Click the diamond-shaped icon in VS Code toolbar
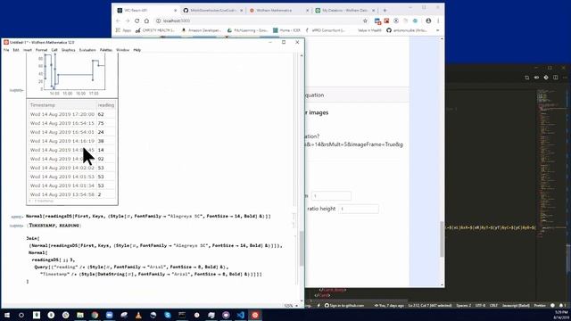Image resolution: width=571 pixels, height=321 pixels. pyautogui.click(x=546, y=78)
